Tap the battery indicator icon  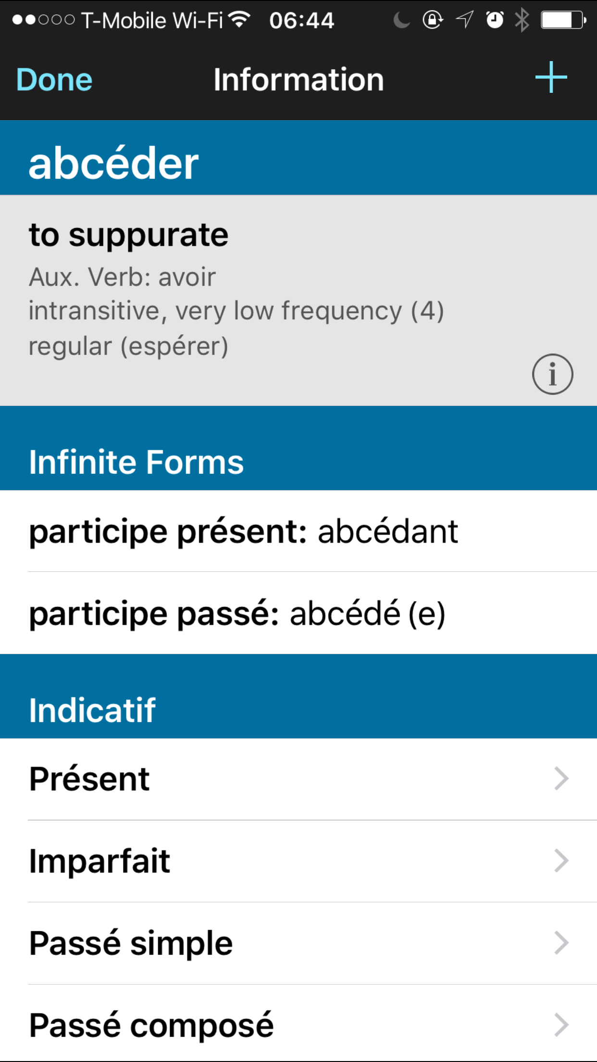(563, 20)
